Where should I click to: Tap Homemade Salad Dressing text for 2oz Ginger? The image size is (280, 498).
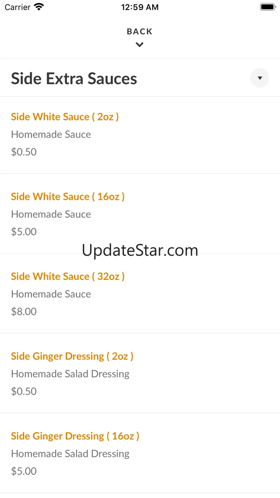click(x=70, y=374)
